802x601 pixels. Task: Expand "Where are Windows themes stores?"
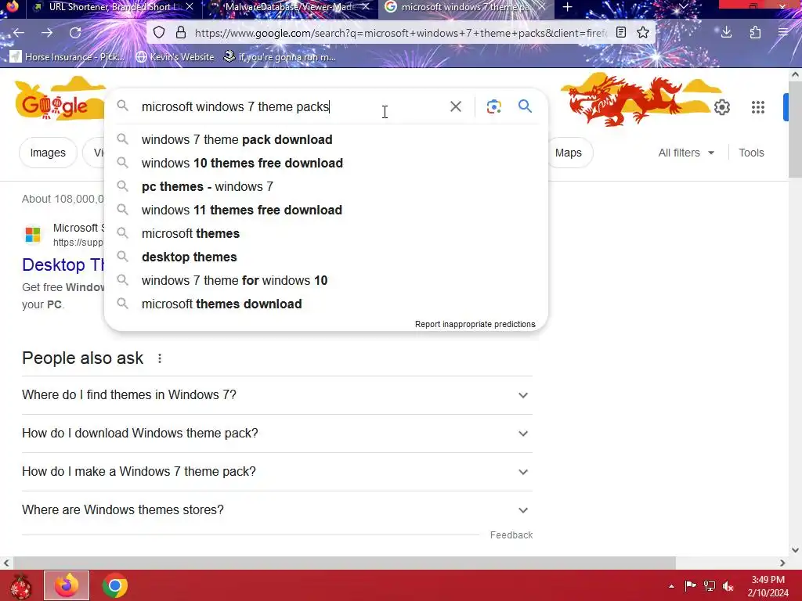[277, 510]
